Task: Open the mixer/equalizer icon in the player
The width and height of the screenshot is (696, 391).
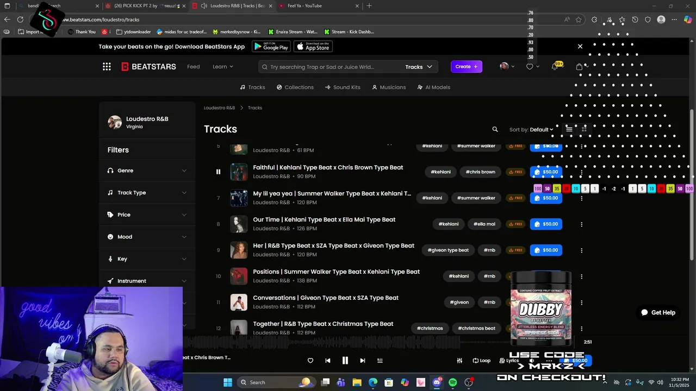Action: (x=459, y=361)
